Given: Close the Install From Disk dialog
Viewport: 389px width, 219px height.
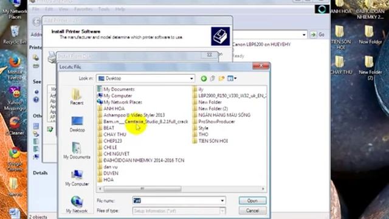Looking at the screenshot, I should [209, 55].
